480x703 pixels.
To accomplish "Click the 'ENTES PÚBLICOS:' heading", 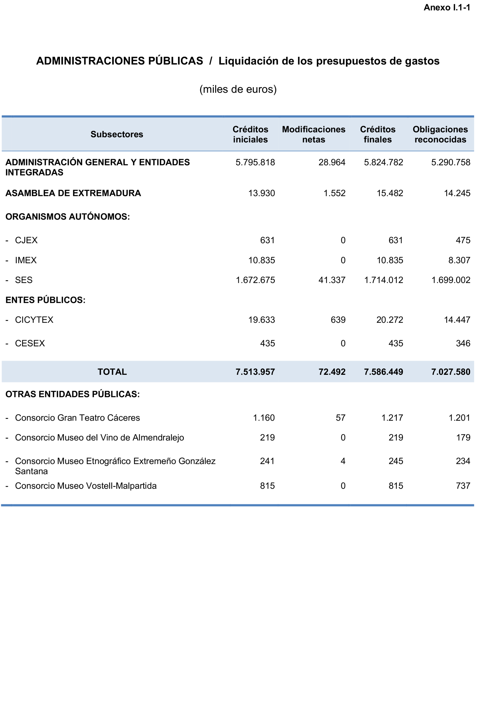I will tap(45, 300).
